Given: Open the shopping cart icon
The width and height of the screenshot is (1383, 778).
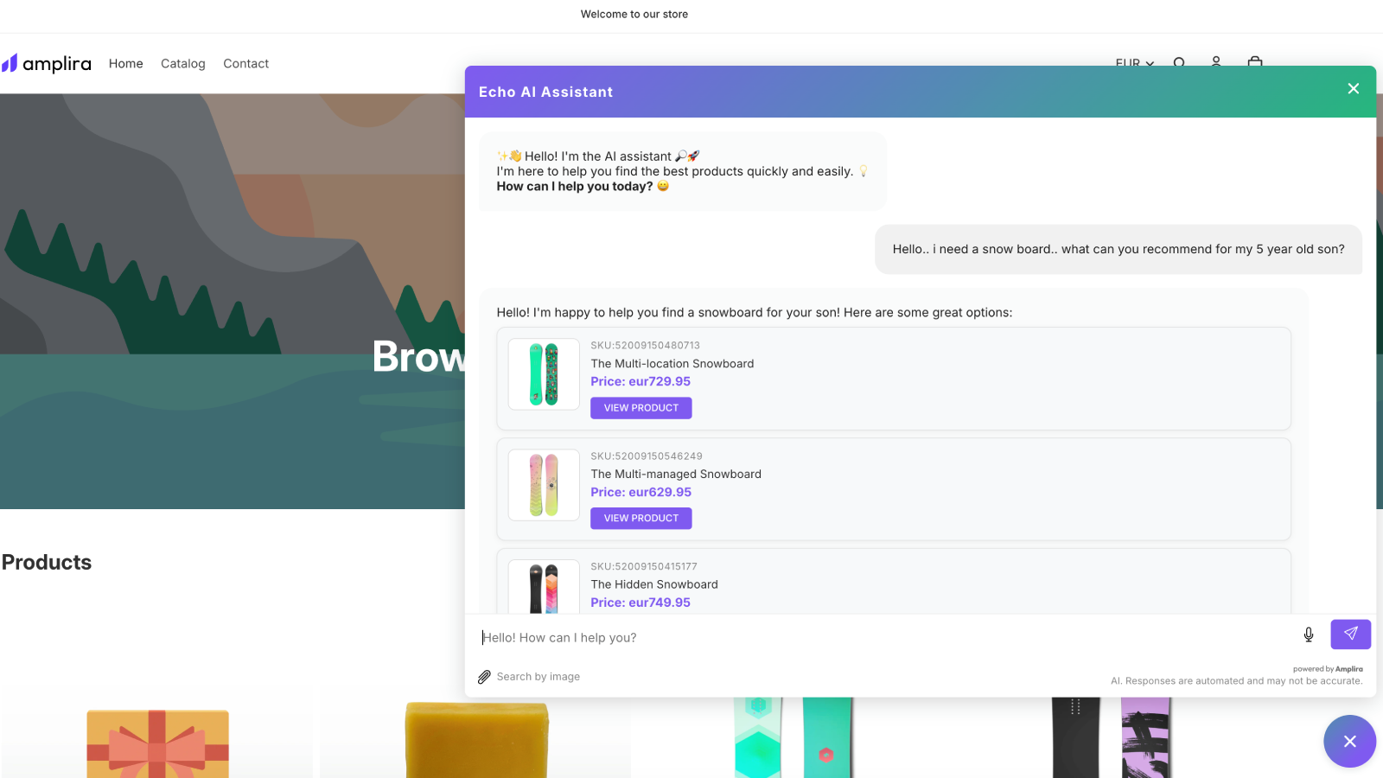Looking at the screenshot, I should coord(1255,61).
